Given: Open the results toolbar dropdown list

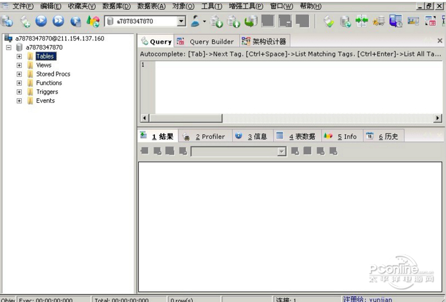Looking at the screenshot, I should pyautogui.click(x=281, y=152).
